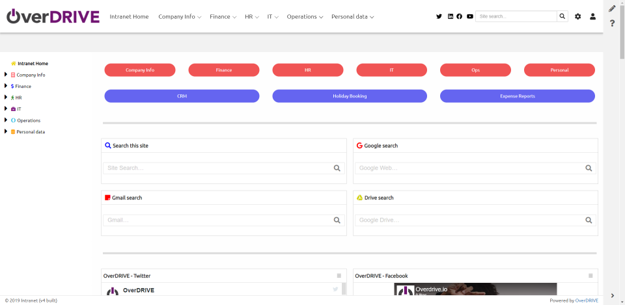Click the magnifier in Gmail search box
The image size is (625, 305).
pyautogui.click(x=337, y=220)
